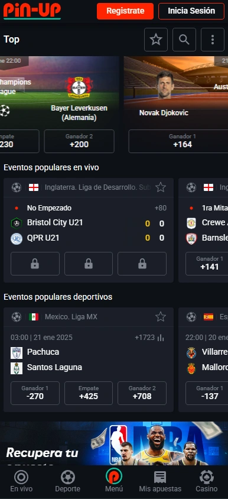
Task: Open Mis apuestas ticket icon
Action: 160,481
